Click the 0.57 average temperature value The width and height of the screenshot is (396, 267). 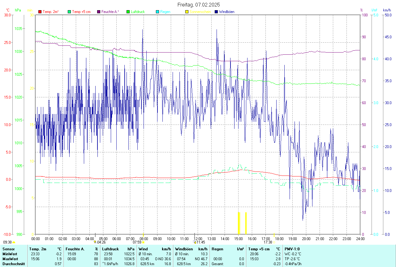point(58,264)
